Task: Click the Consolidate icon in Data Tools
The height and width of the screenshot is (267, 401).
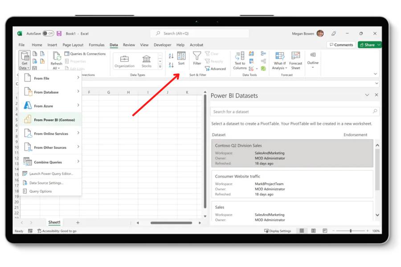Action: [263, 54]
